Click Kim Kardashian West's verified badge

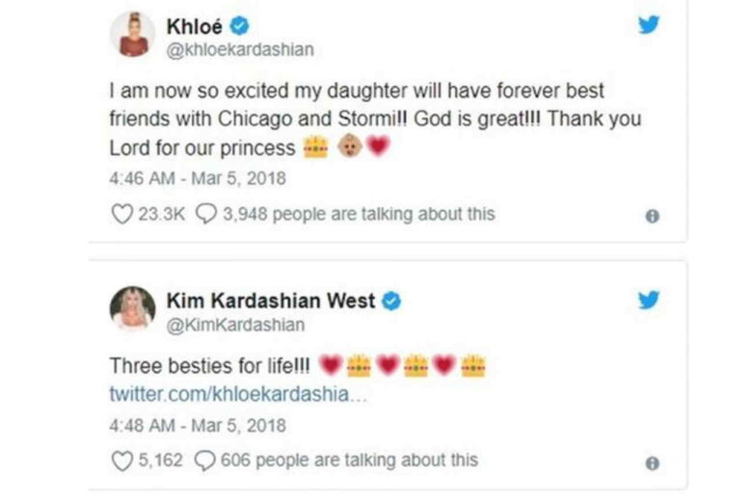[x=391, y=302]
